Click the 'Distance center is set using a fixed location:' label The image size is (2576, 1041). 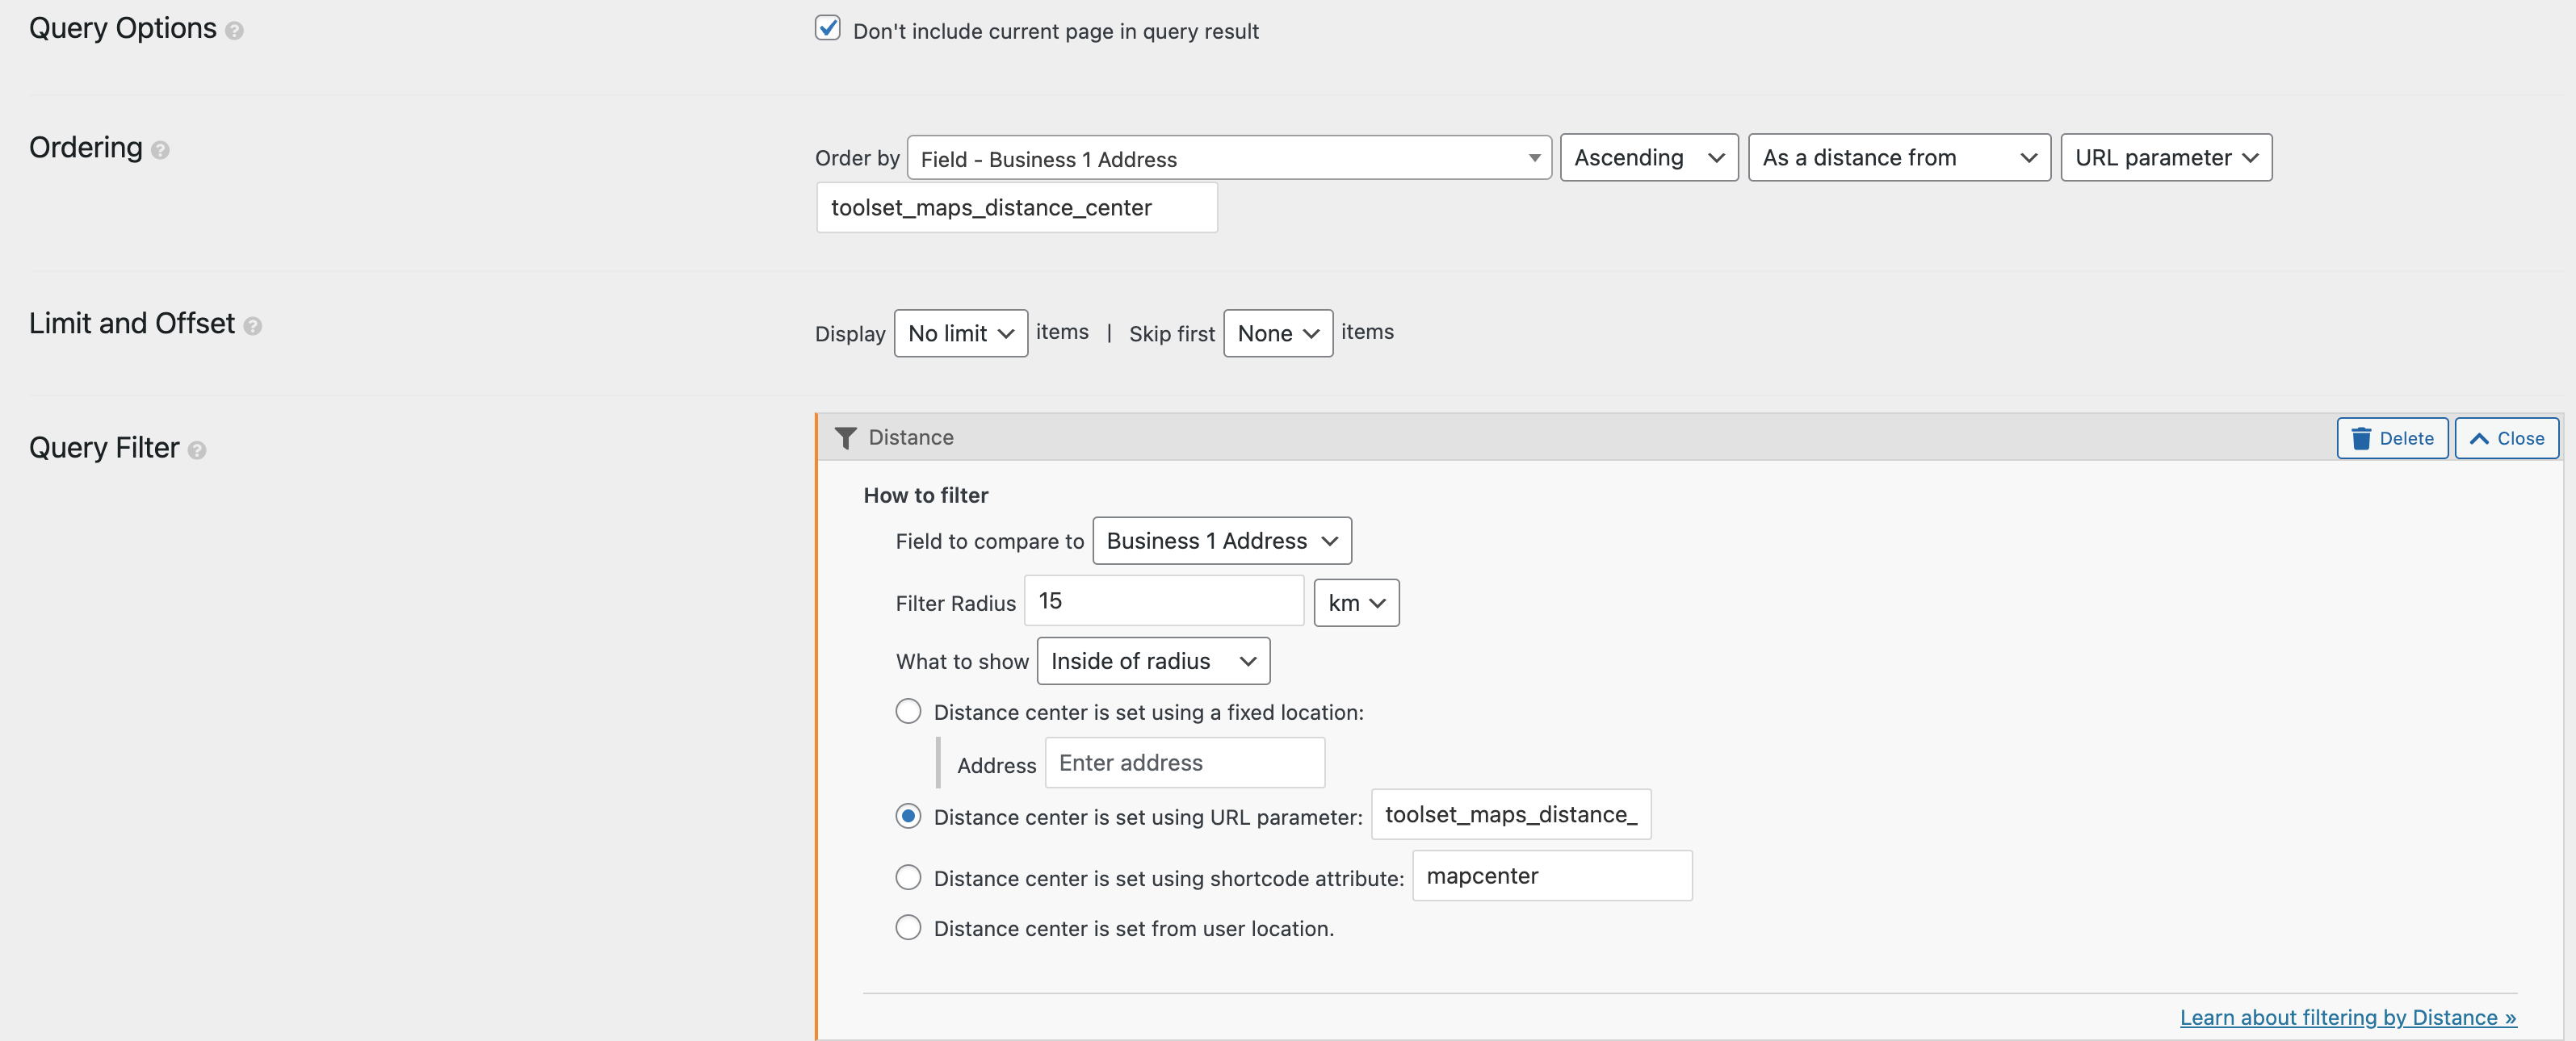click(1148, 713)
